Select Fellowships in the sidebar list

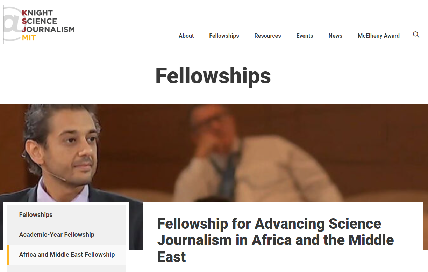[36, 215]
